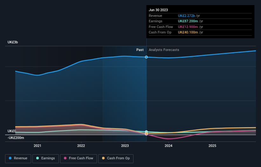Image resolution: width=261 pixels, height=167 pixels.
Task: Click the Earnings data point marker at Jun 2023
Action: point(146,132)
